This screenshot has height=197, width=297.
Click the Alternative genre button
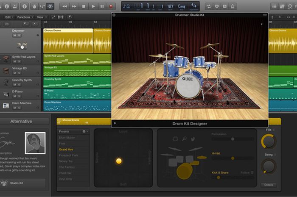tap(21, 121)
